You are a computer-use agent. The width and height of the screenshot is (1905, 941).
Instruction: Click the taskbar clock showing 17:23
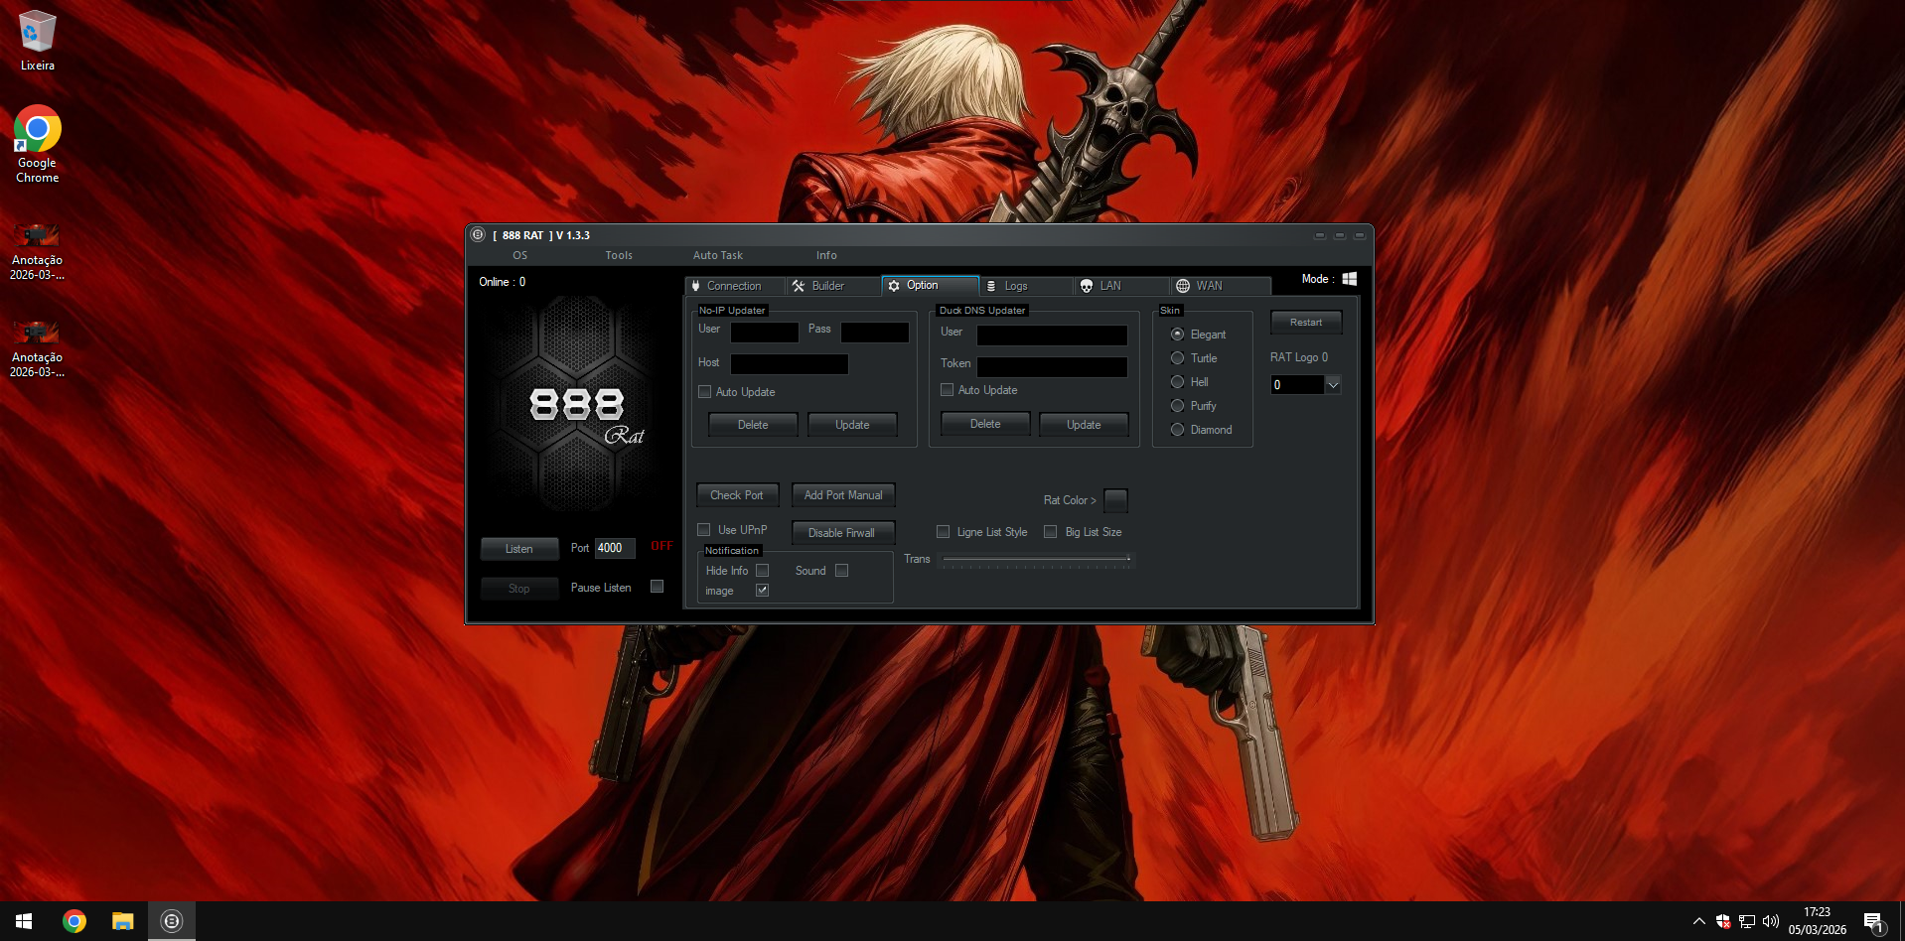pyautogui.click(x=1817, y=921)
